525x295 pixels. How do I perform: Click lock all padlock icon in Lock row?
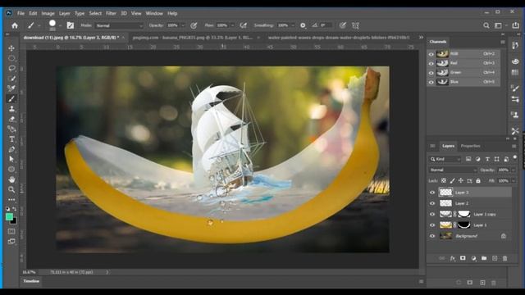[x=478, y=180]
